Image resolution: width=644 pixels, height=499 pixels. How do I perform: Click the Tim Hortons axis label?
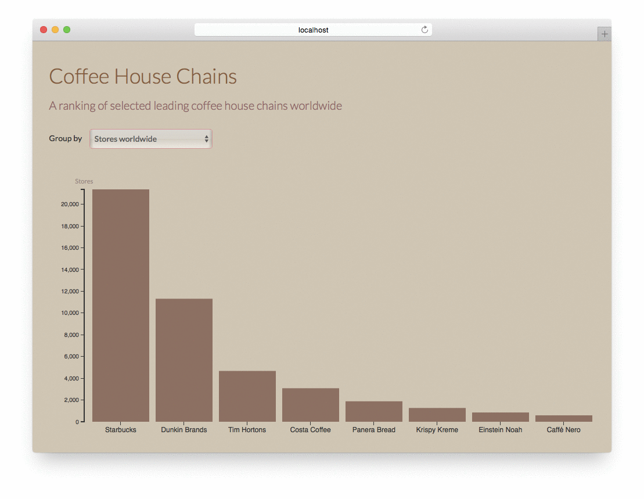[x=247, y=430]
